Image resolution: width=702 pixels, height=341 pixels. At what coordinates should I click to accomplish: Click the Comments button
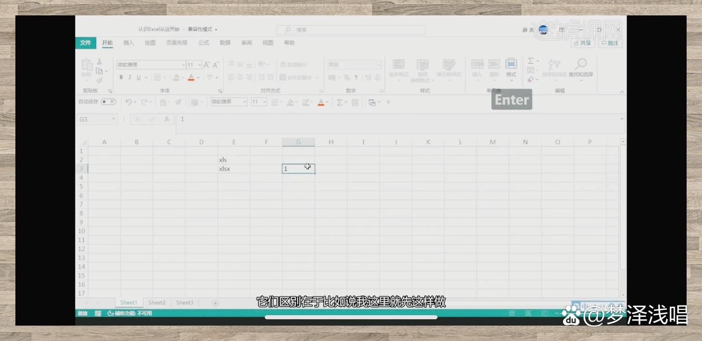(610, 43)
